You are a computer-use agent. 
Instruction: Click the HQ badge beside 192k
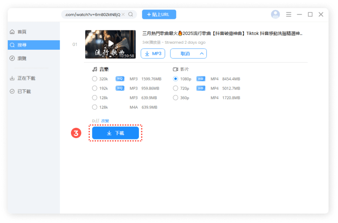click(x=120, y=88)
